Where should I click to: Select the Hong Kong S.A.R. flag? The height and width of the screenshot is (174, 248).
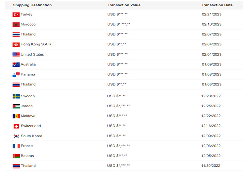point(16,44)
